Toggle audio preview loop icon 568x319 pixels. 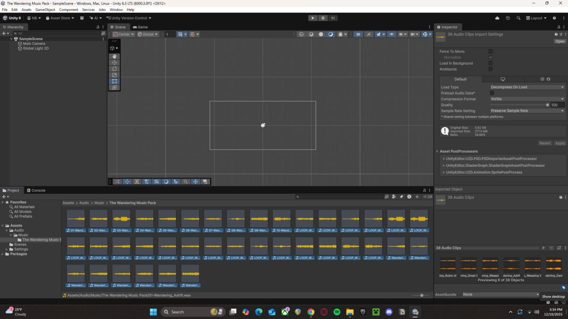coord(559,248)
